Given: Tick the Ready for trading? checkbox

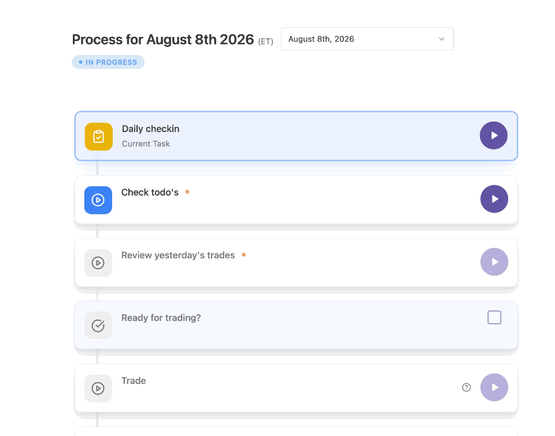Looking at the screenshot, I should [494, 317].
